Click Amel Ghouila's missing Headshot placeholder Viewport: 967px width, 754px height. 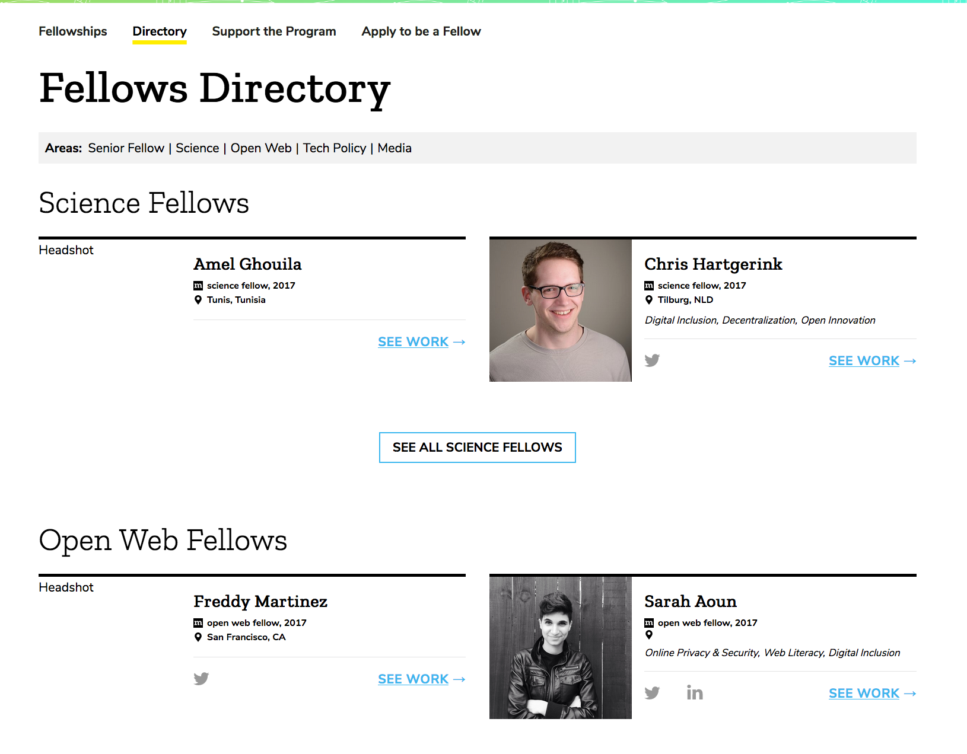coord(66,250)
